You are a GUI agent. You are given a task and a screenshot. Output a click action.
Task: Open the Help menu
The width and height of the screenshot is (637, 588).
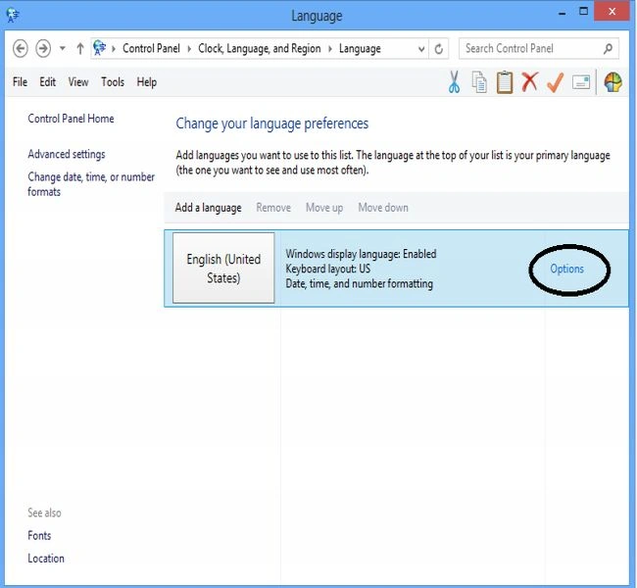click(147, 82)
